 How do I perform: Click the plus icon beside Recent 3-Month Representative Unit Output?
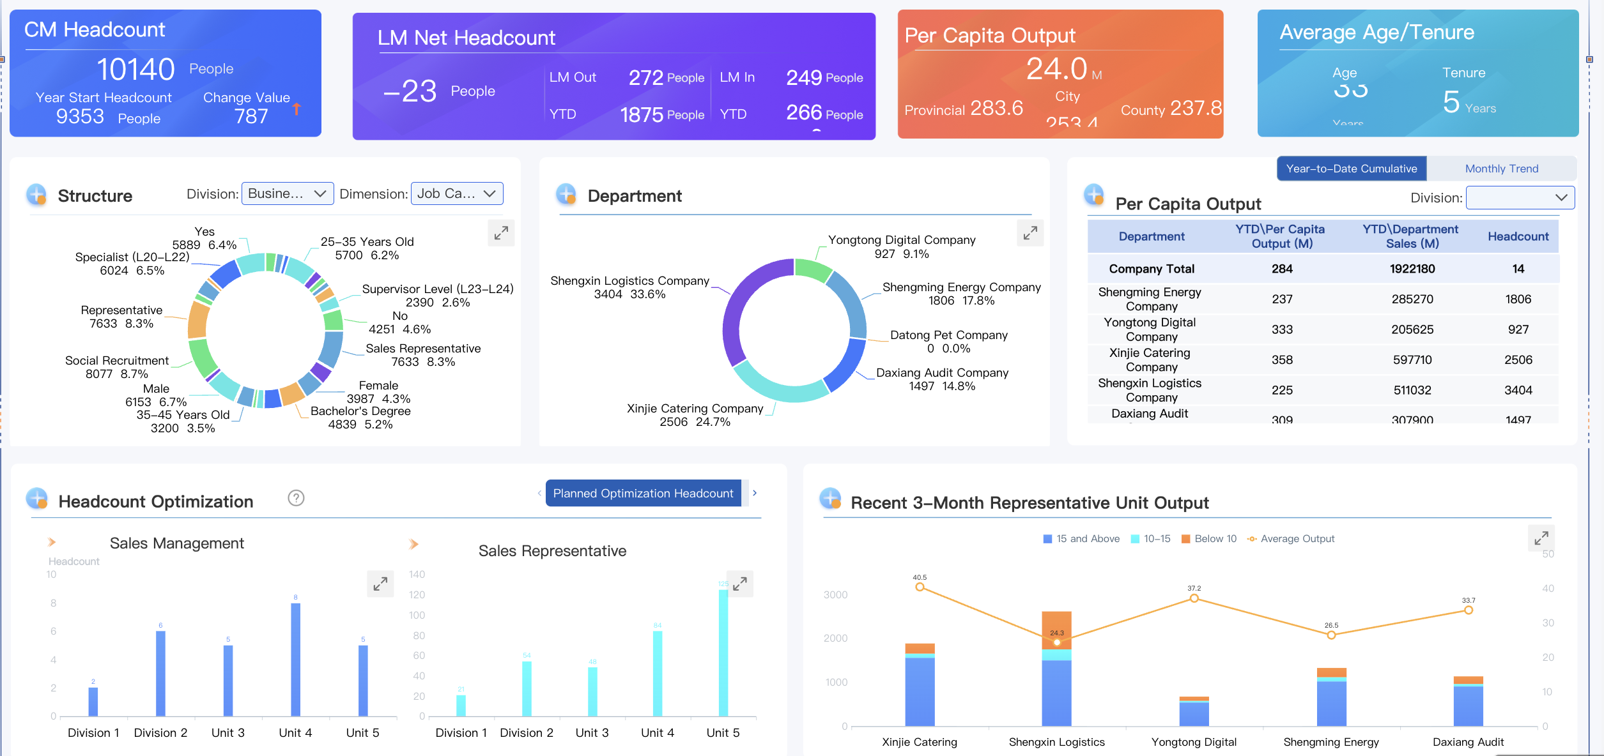click(x=830, y=499)
